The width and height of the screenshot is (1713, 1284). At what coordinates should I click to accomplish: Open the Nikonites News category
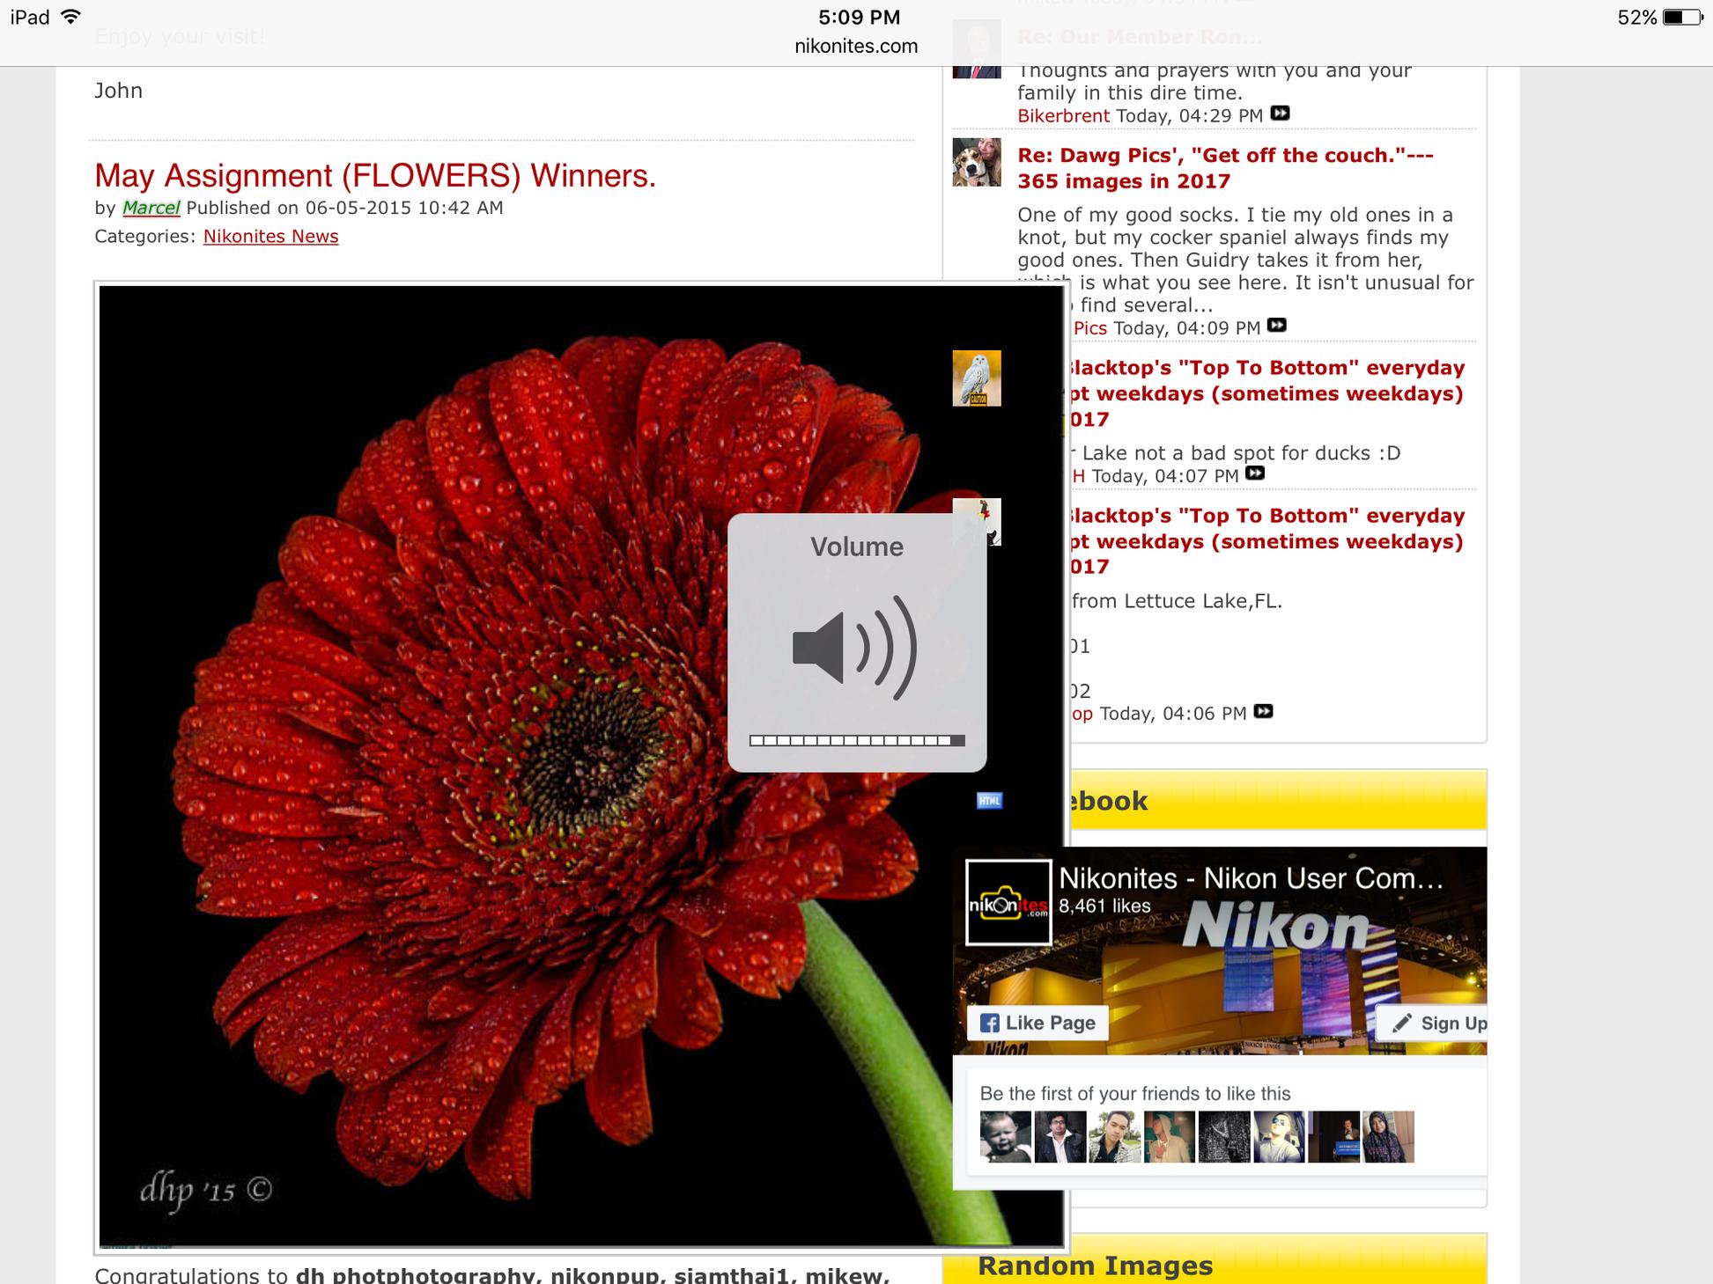270,236
